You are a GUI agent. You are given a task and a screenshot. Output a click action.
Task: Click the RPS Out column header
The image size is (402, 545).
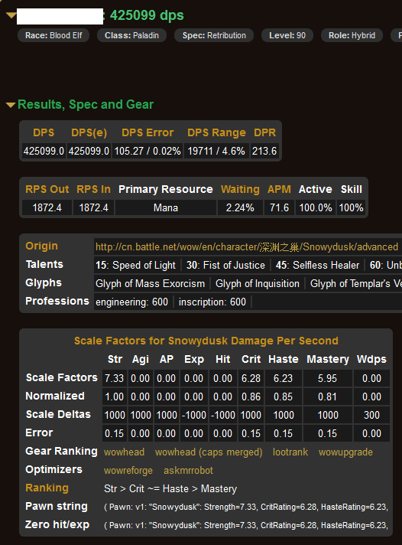tap(47, 189)
